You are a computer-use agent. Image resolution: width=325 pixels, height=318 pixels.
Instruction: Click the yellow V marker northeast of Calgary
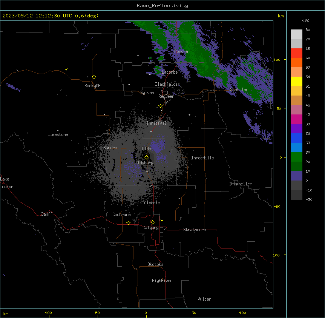pos(162,221)
